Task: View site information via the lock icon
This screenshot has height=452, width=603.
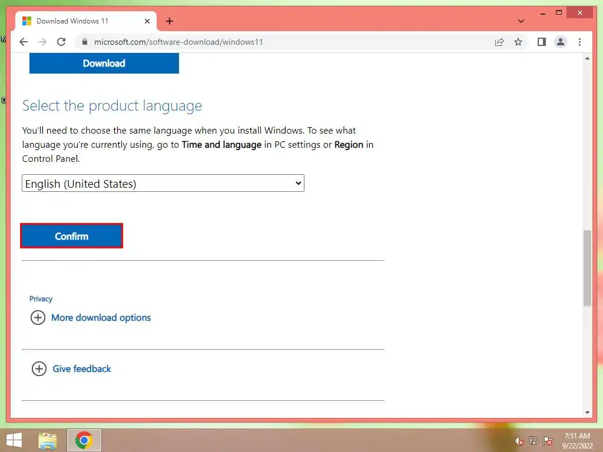Action: [85, 42]
